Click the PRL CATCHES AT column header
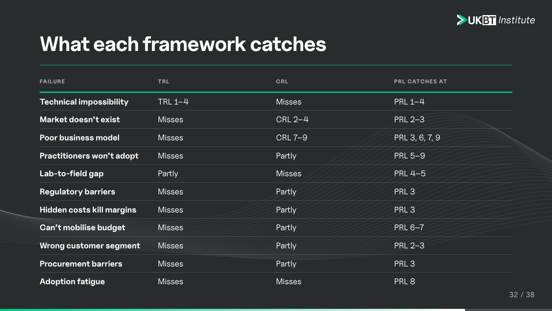The width and height of the screenshot is (552, 311). coord(420,82)
